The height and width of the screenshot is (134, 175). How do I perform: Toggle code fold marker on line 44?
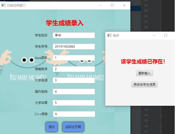(161, 115)
